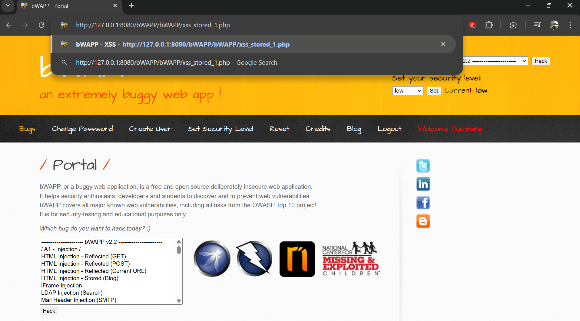
Task: Click the Set security level button
Action: [433, 91]
